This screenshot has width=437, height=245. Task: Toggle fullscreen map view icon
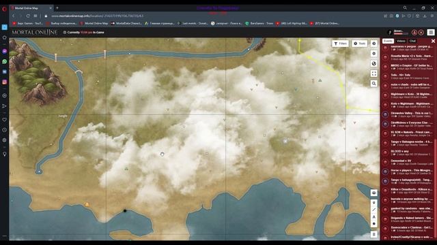[x=374, y=73]
